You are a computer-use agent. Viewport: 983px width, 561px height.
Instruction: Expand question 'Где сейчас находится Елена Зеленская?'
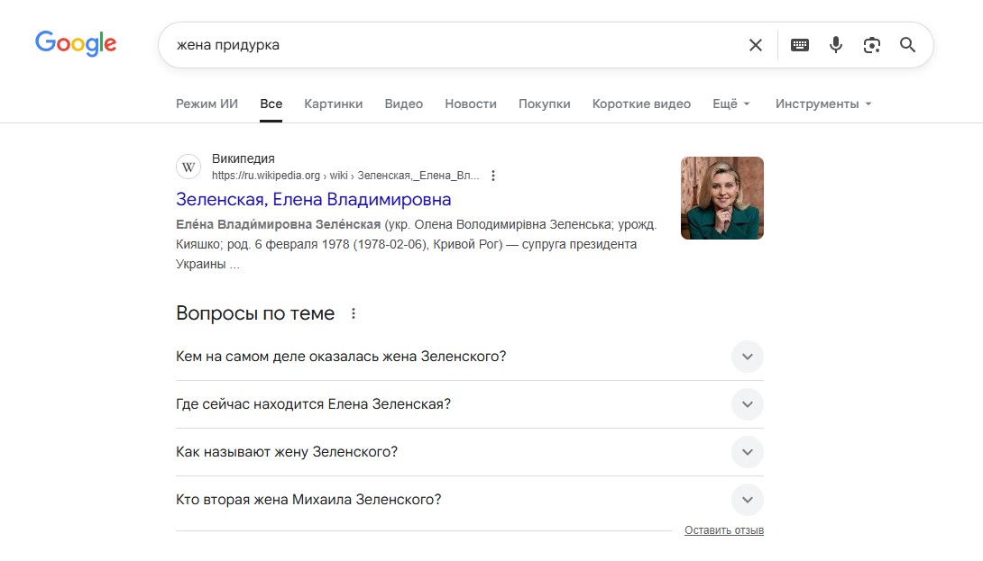[470, 403]
